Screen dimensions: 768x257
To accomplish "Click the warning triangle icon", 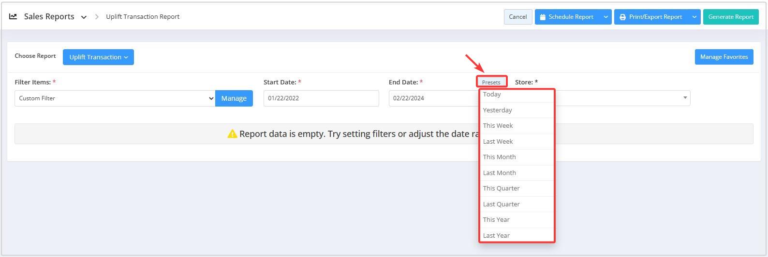I will coord(232,134).
